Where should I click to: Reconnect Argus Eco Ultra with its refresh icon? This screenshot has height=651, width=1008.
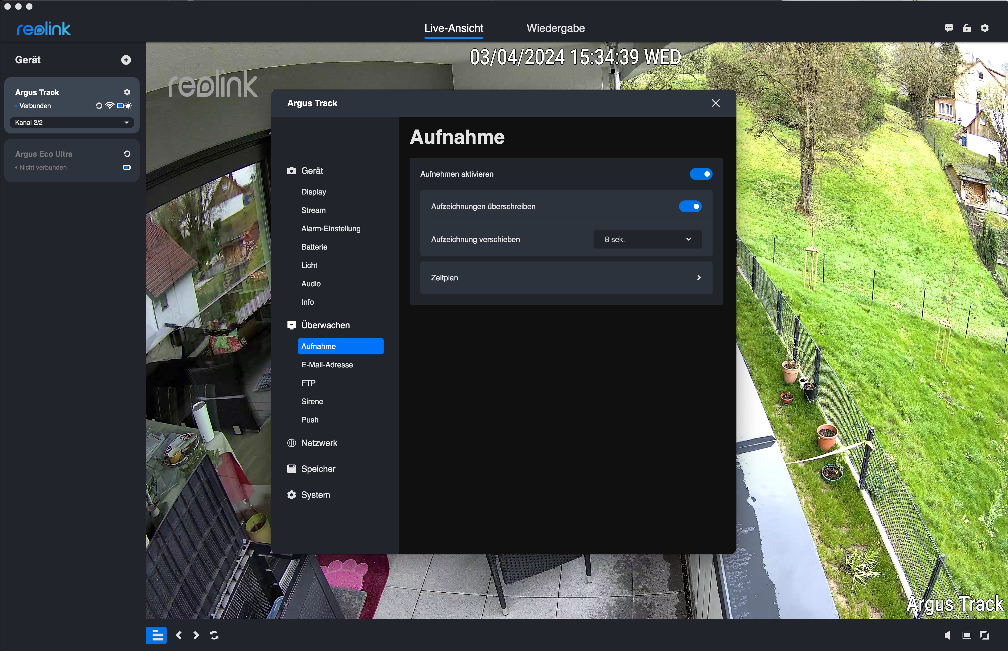(127, 154)
